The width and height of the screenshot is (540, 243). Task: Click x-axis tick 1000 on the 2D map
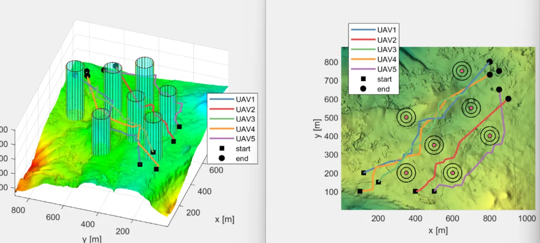526,218
